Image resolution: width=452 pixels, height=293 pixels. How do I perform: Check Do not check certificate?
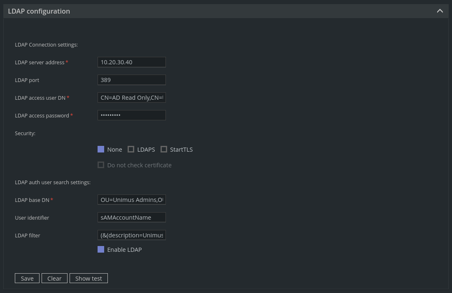click(101, 165)
